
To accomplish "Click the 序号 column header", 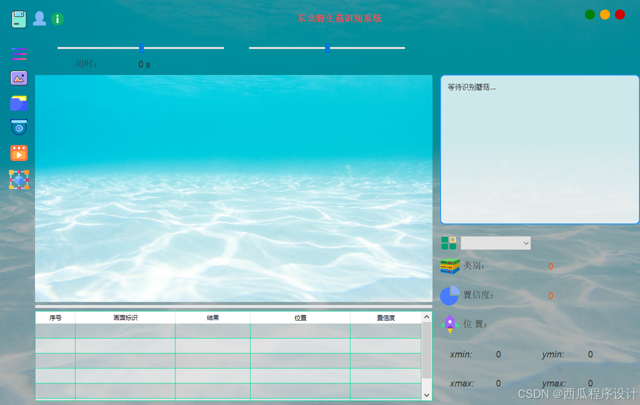I will tap(55, 317).
